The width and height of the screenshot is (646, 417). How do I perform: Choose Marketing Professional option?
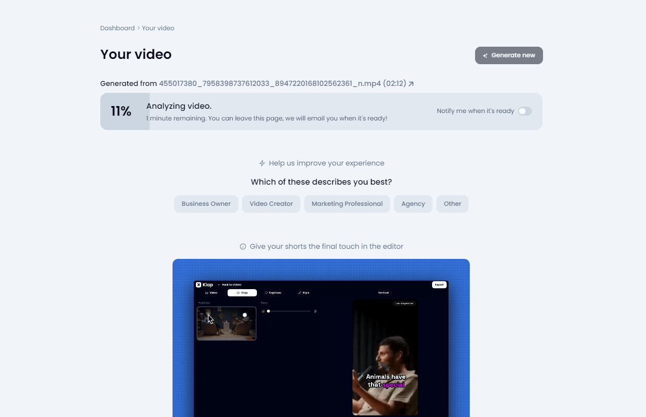point(347,204)
